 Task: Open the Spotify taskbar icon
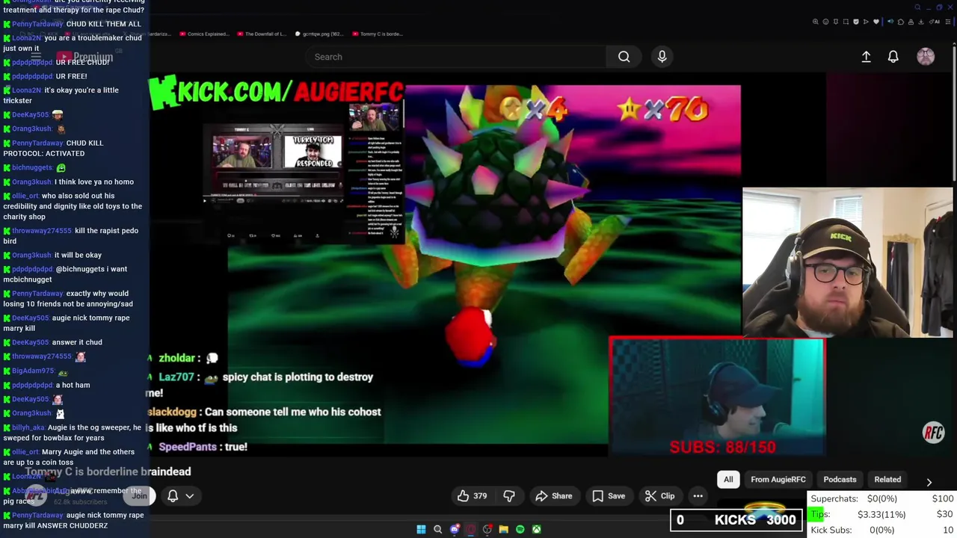520,530
